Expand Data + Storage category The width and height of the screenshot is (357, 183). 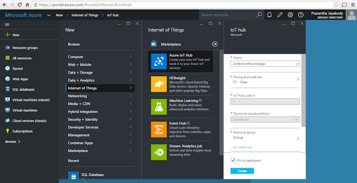tap(100, 73)
